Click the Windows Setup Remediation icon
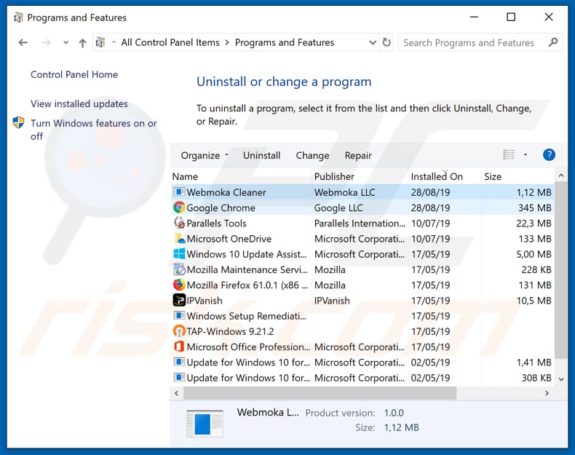575x455 pixels. coord(179,315)
